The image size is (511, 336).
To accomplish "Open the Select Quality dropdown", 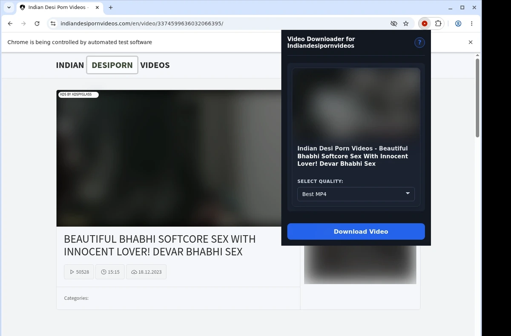I will tap(356, 194).
